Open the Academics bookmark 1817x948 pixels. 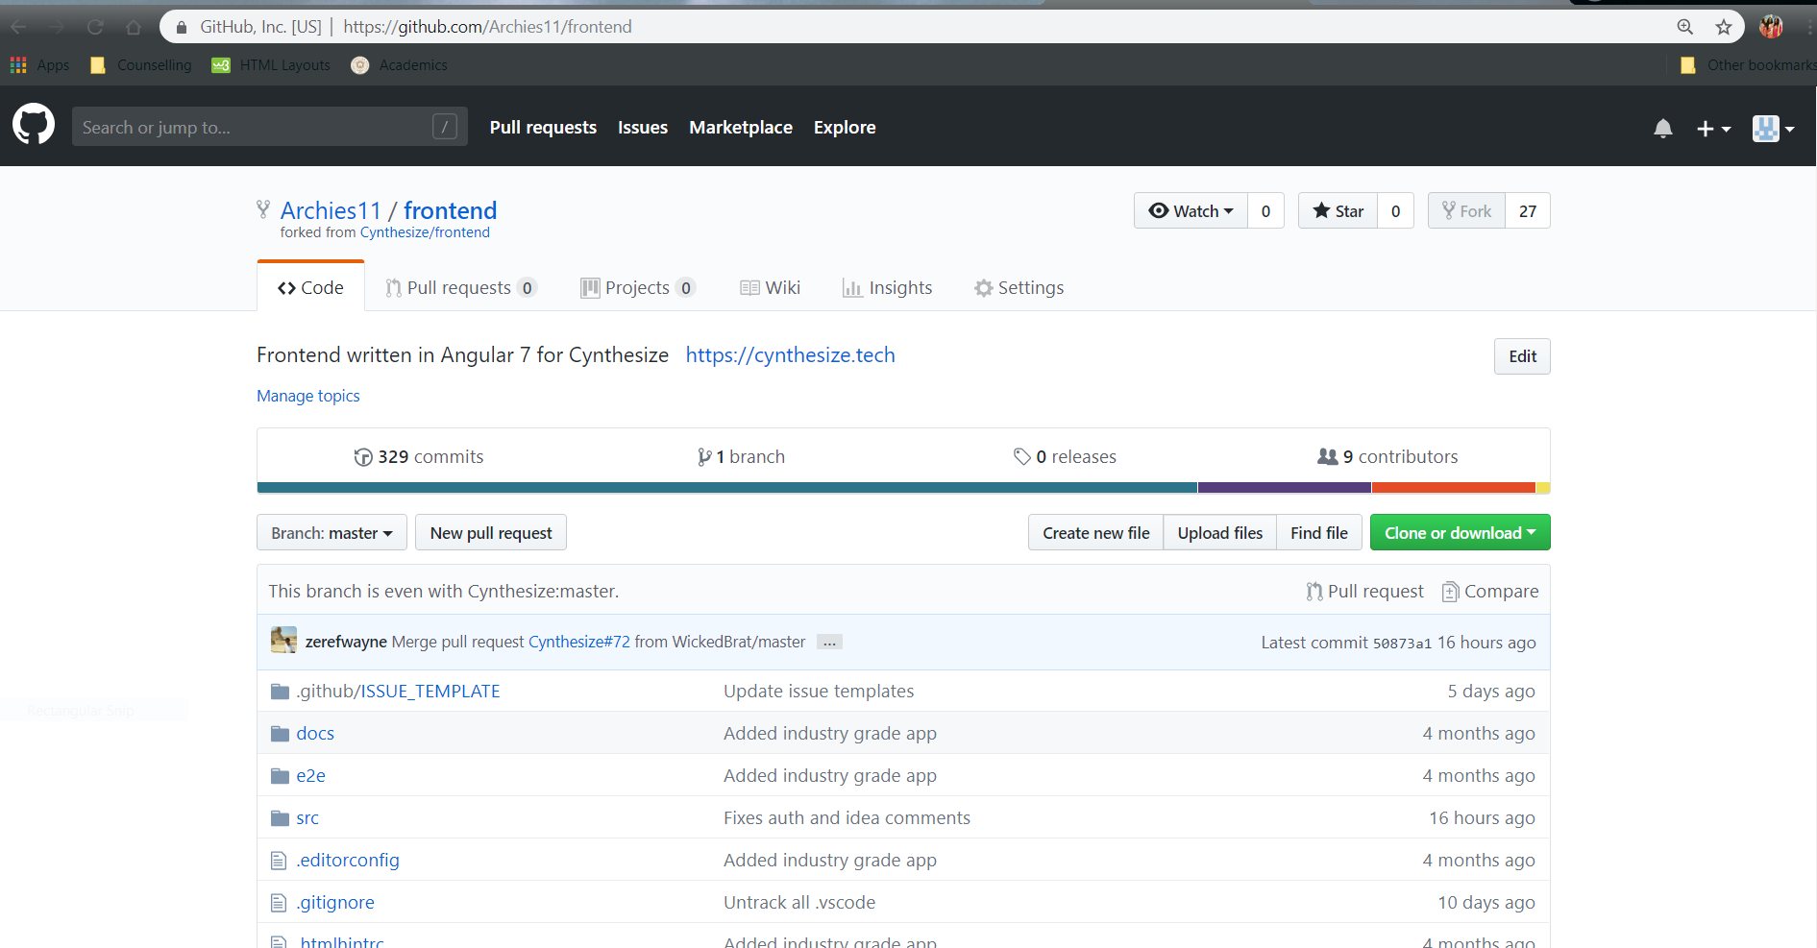[x=400, y=65]
